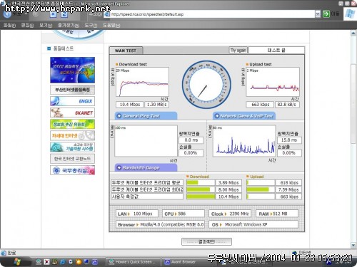Click the scrollbar down arrow
Image resolution: width=357 pixels, height=267 pixels.
pyautogui.click(x=353, y=245)
